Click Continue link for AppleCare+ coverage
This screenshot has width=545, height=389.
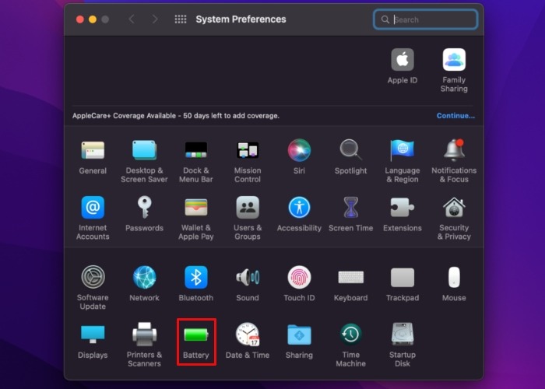pos(455,116)
